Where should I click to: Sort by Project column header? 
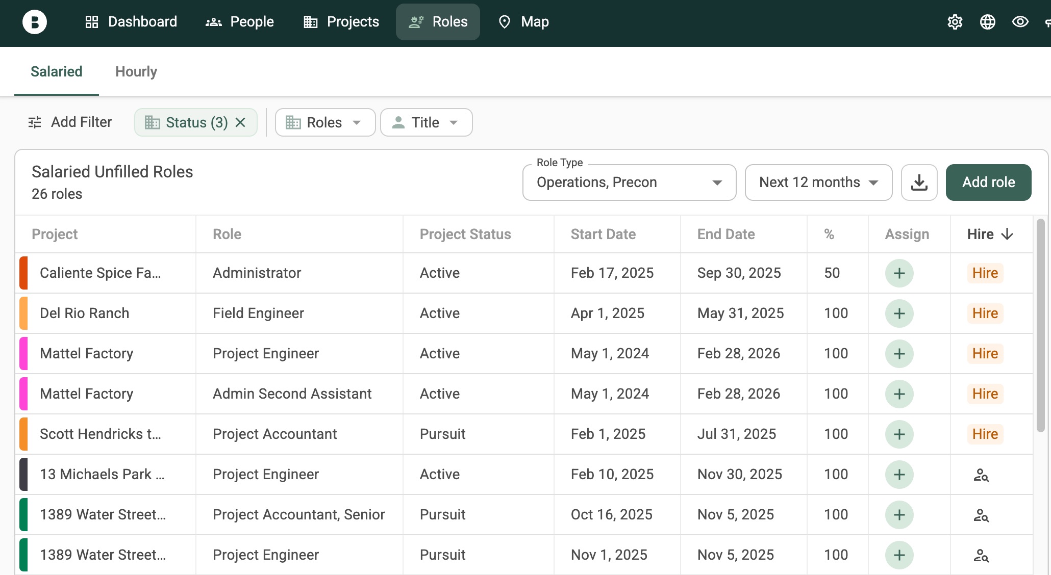click(55, 234)
